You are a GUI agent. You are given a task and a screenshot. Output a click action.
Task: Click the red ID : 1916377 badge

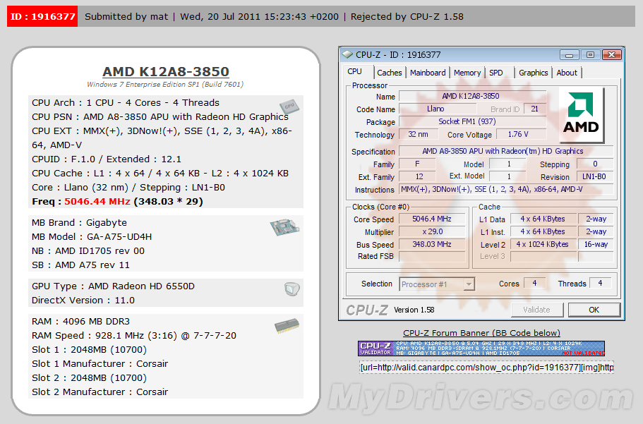42,17
